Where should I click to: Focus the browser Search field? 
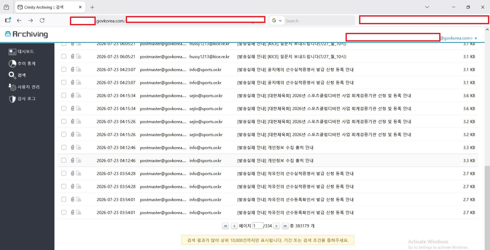click(319, 21)
